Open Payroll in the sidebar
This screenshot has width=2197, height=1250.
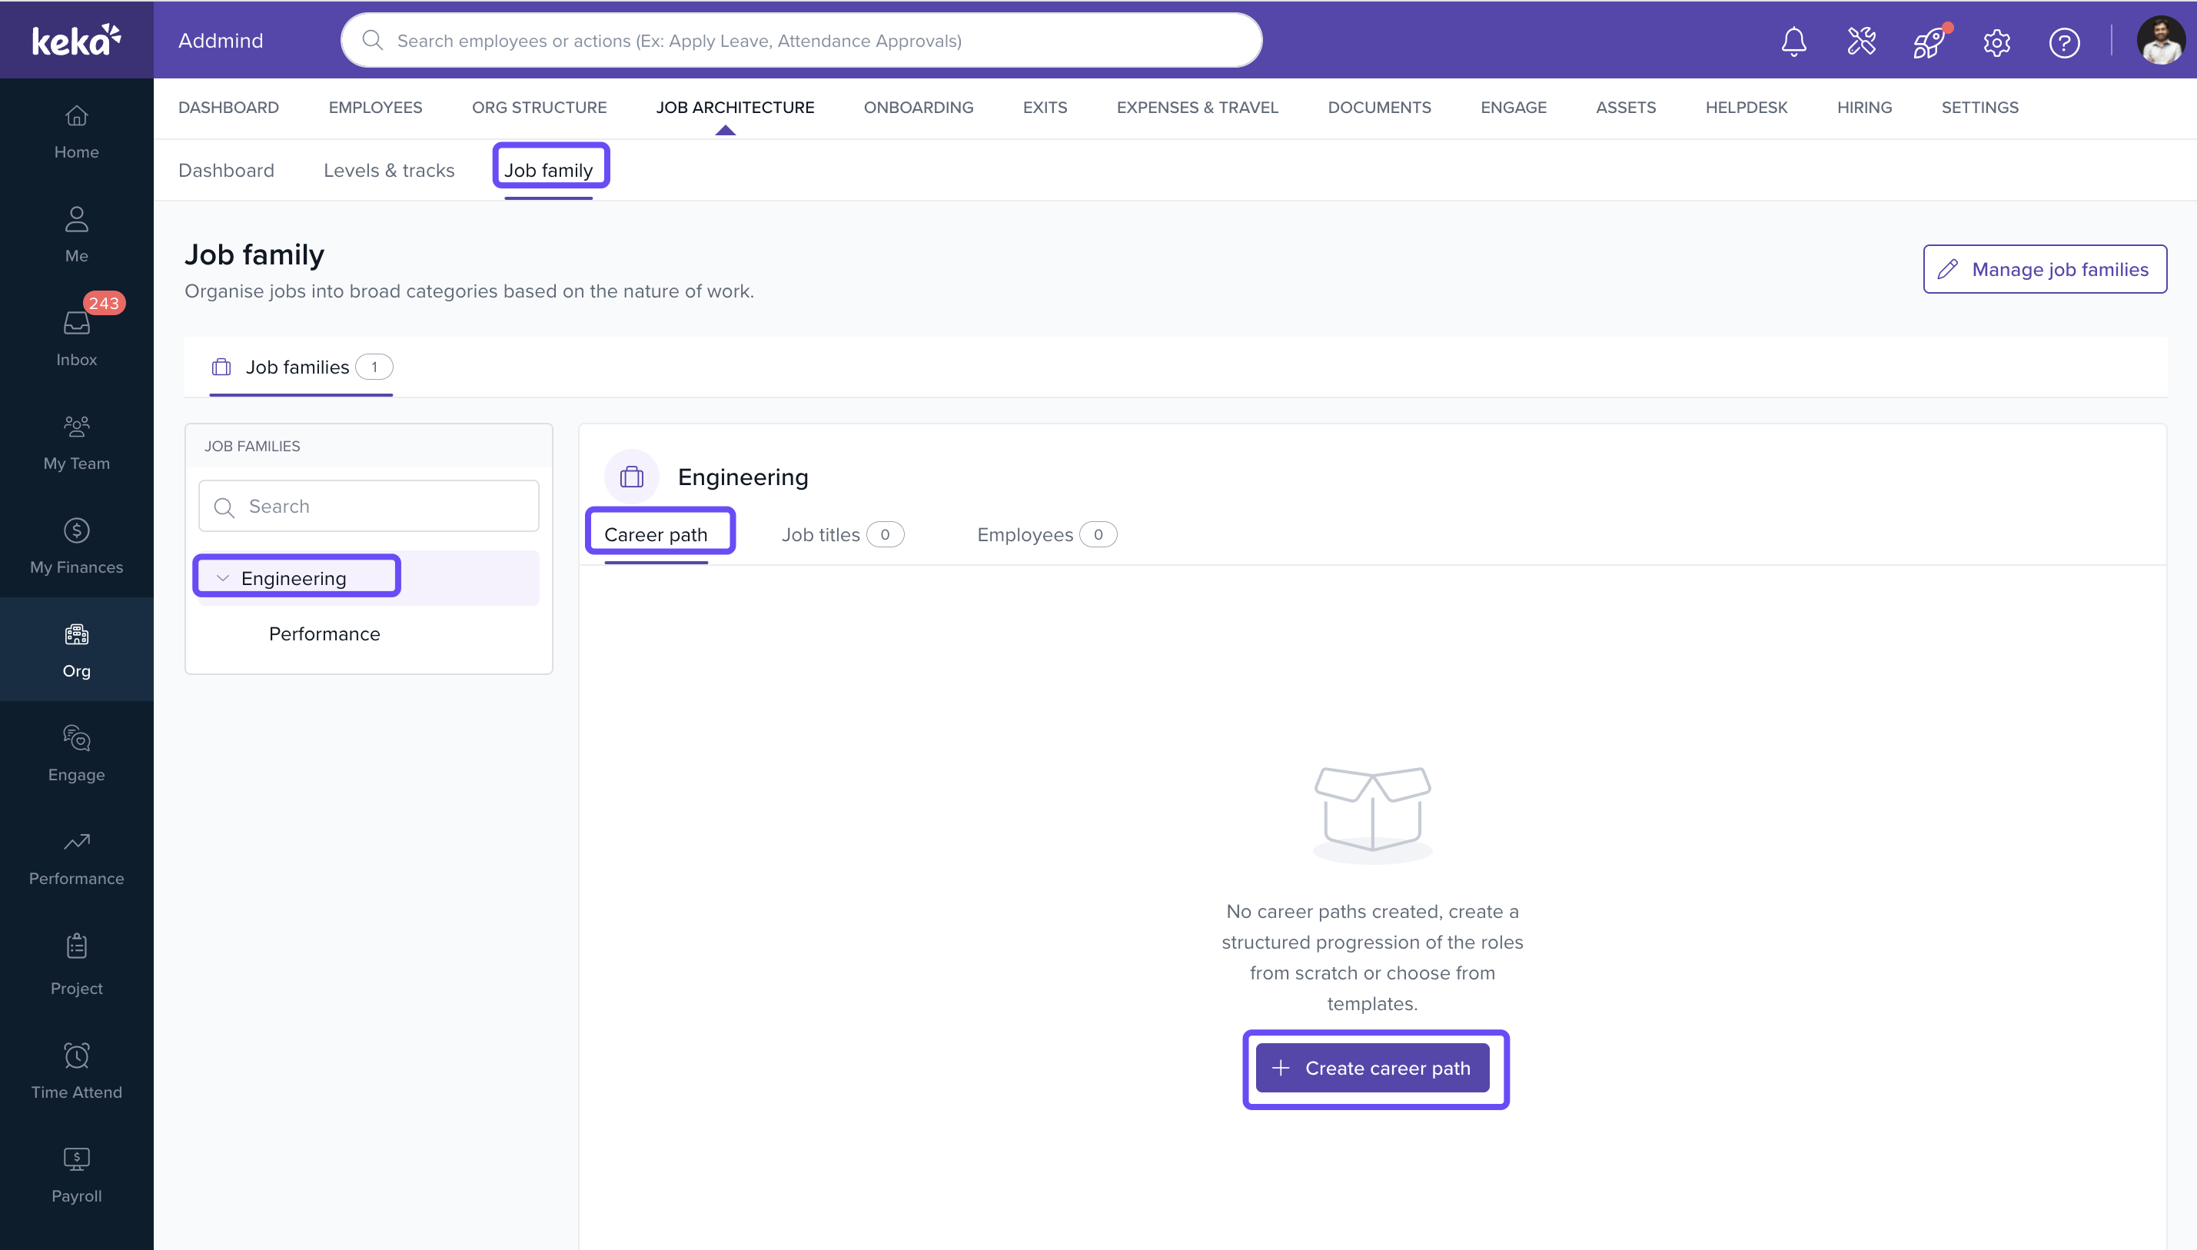76,1175
